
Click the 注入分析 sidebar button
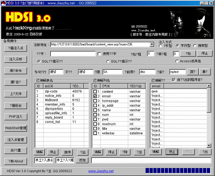[x=16, y=59]
